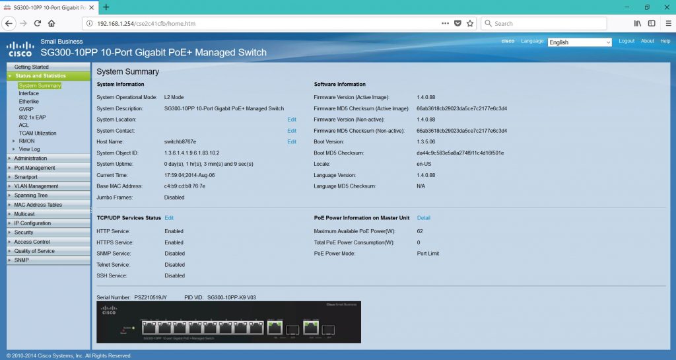Open the About link
Image resolution: width=676 pixels, height=360 pixels.
648,41
